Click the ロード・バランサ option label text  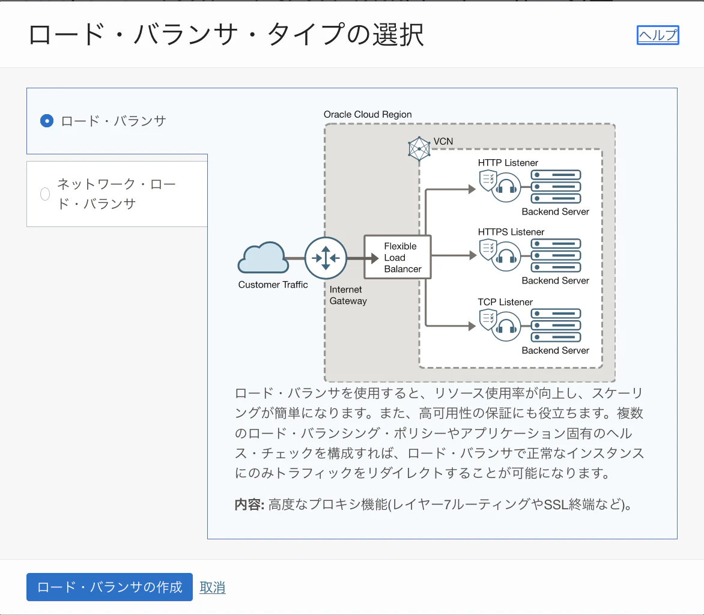coord(114,121)
